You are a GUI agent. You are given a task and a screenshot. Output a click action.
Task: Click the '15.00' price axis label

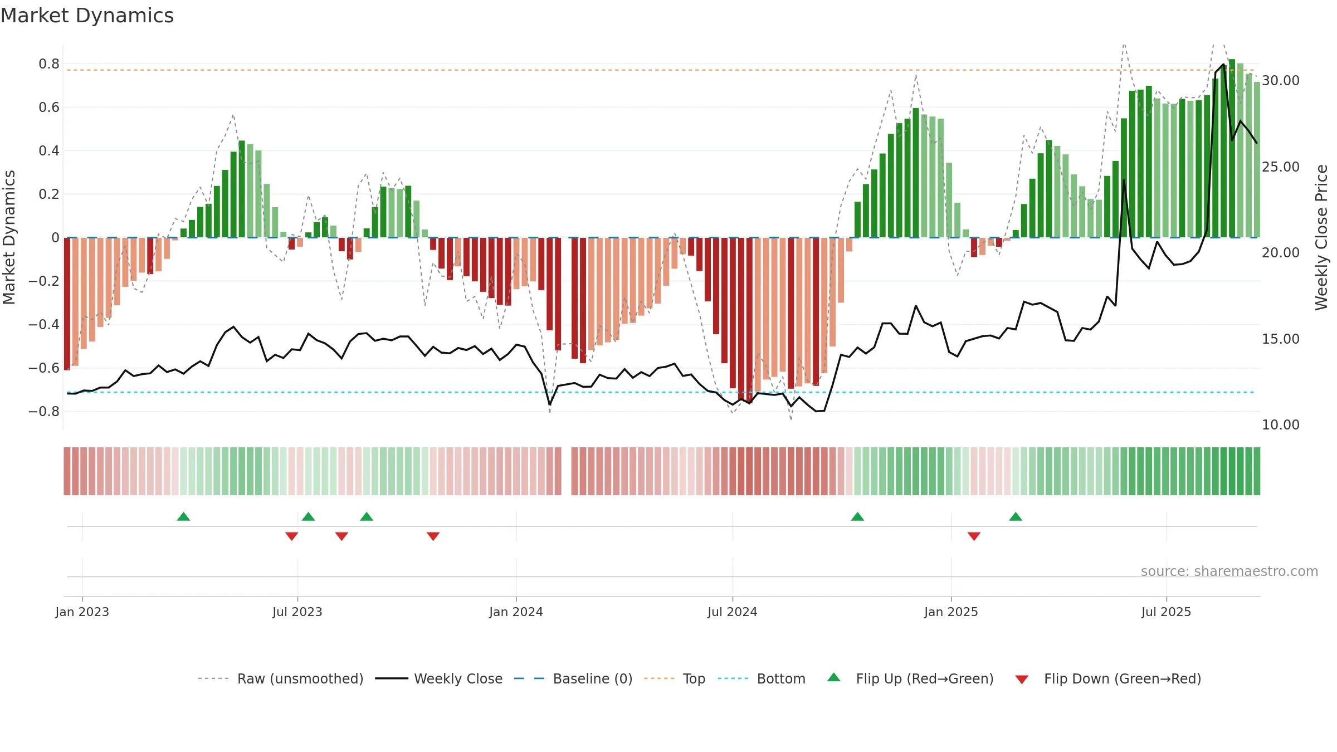tap(1281, 339)
